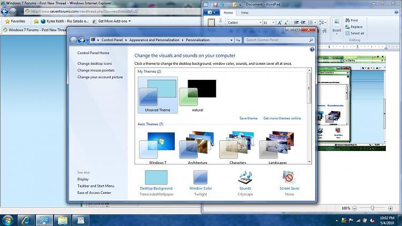Open WordPad help icon
Screen dimensions: 402x226
[x=397, y=12]
